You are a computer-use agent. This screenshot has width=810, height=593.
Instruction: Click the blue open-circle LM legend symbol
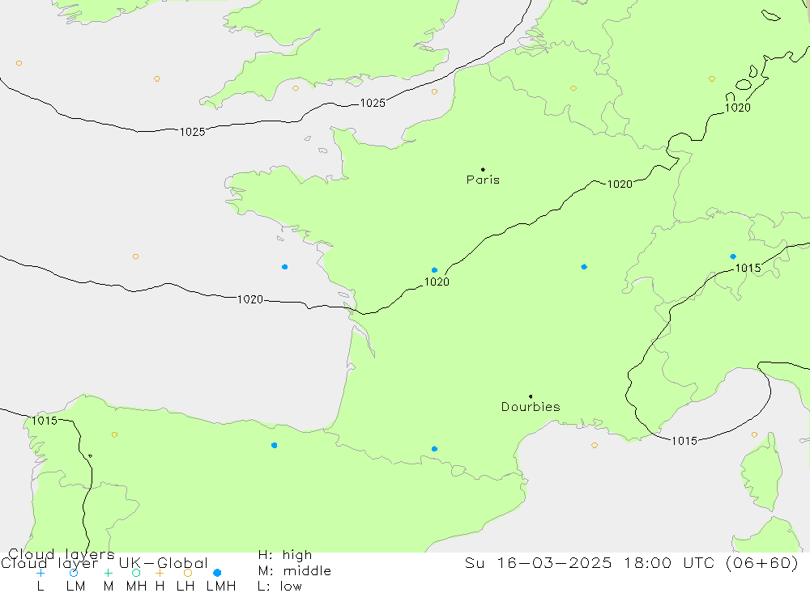point(74,573)
